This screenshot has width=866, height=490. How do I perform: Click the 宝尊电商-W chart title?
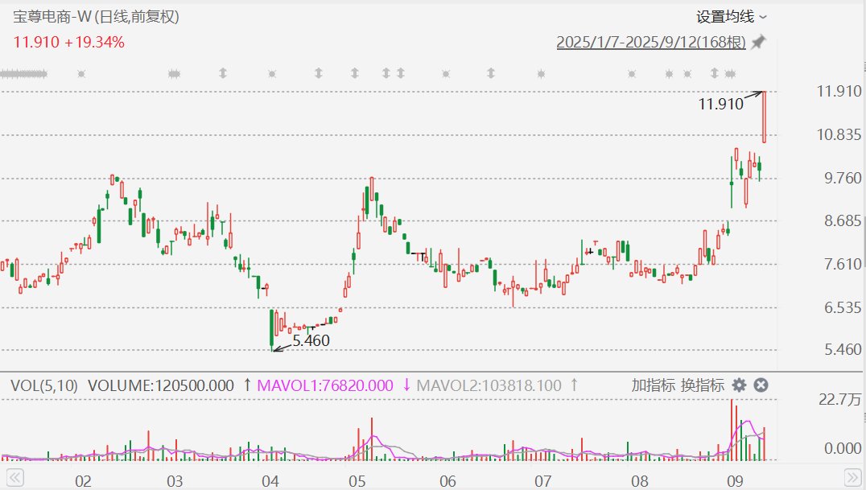pyautogui.click(x=96, y=16)
